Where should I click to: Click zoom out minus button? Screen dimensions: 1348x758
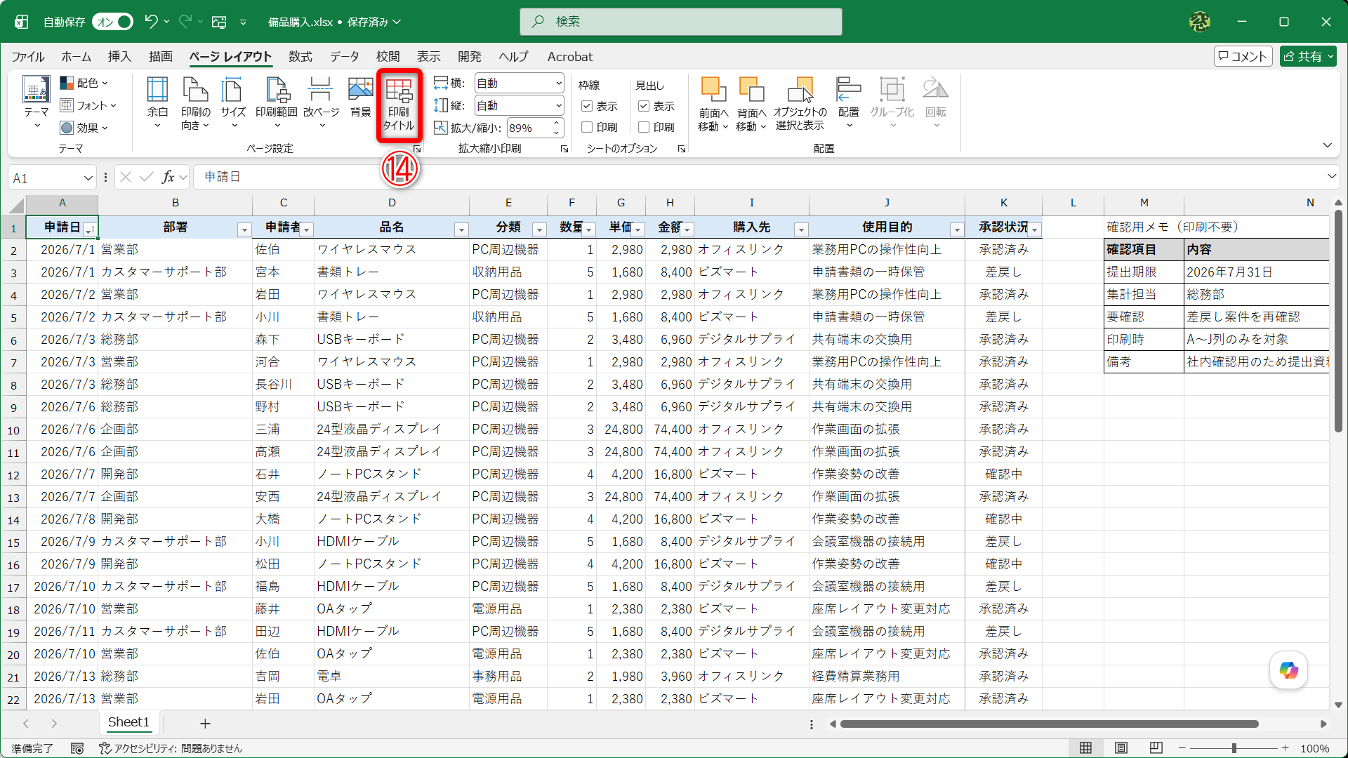[x=1182, y=748]
